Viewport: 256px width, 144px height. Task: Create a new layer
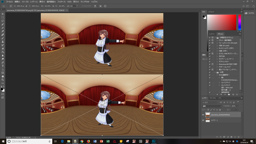(x=235, y=137)
